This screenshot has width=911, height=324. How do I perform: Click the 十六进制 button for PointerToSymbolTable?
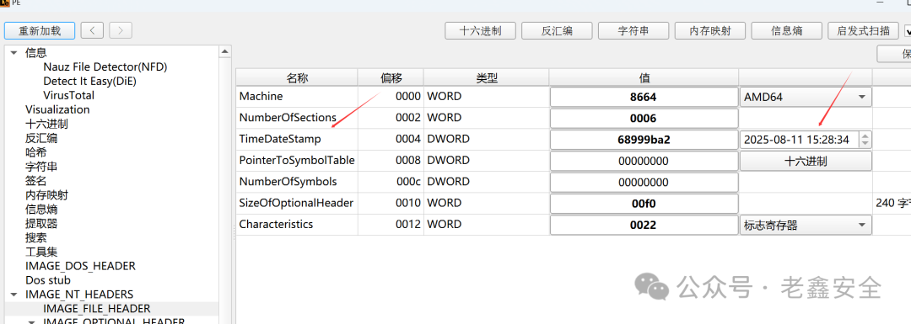pyautogui.click(x=806, y=161)
